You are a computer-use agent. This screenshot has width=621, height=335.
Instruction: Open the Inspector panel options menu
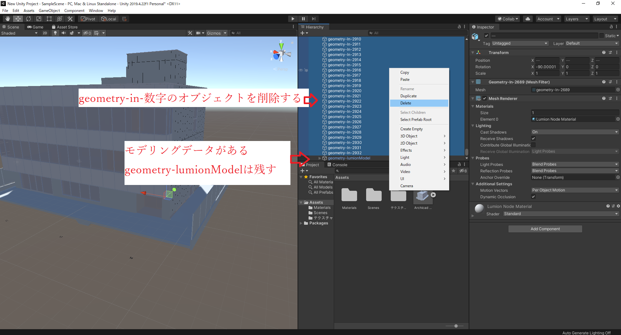point(617,27)
